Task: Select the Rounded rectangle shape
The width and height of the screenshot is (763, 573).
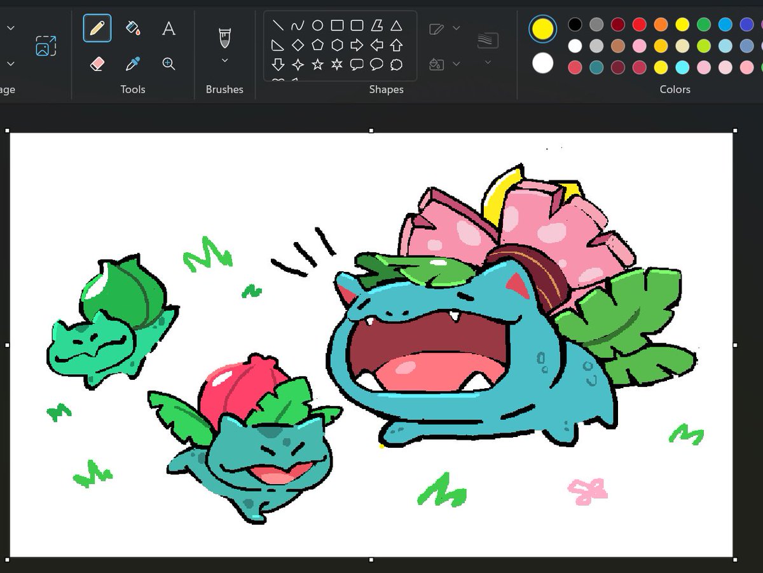Action: point(357,26)
